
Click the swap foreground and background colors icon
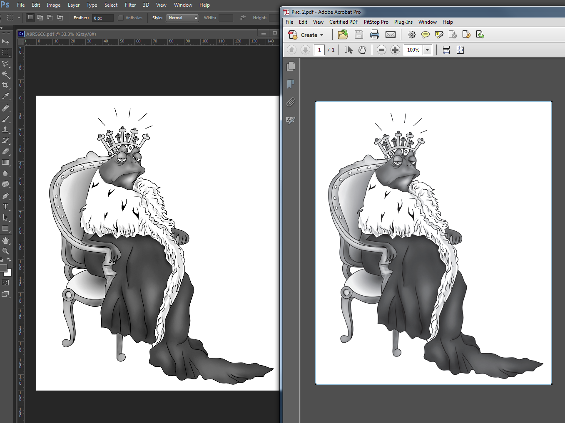[x=9, y=260]
